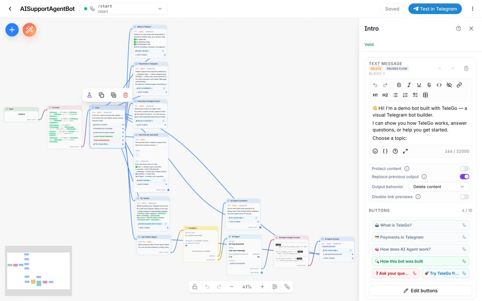Expand the text editor to fullscreen
This screenshot has width=482, height=301.
(405, 151)
